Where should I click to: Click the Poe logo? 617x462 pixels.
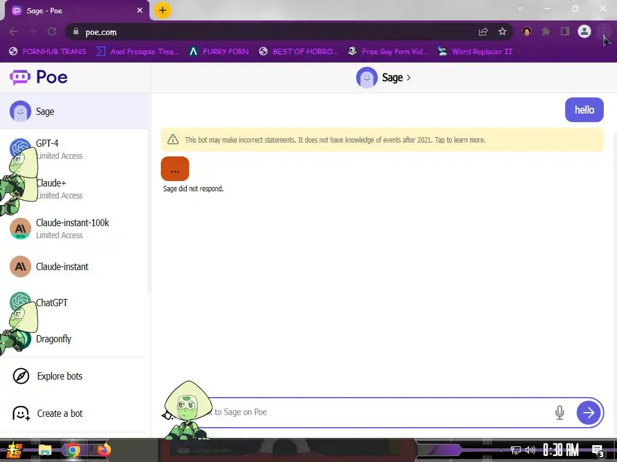(39, 77)
